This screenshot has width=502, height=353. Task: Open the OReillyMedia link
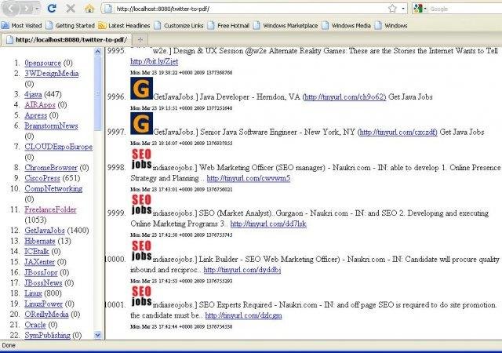tap(46, 315)
